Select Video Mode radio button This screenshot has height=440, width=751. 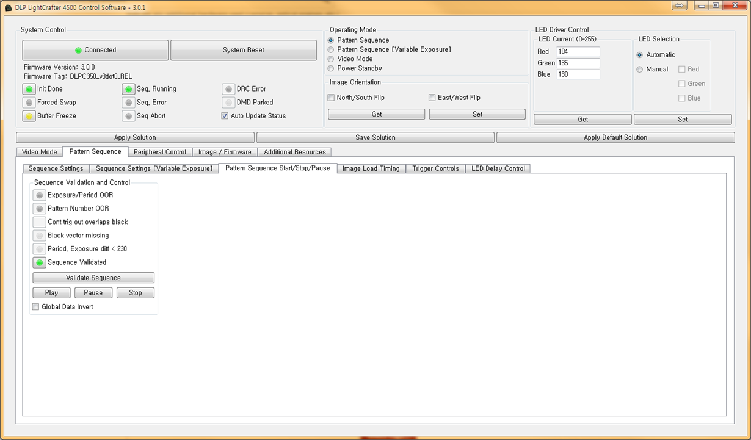pos(331,59)
